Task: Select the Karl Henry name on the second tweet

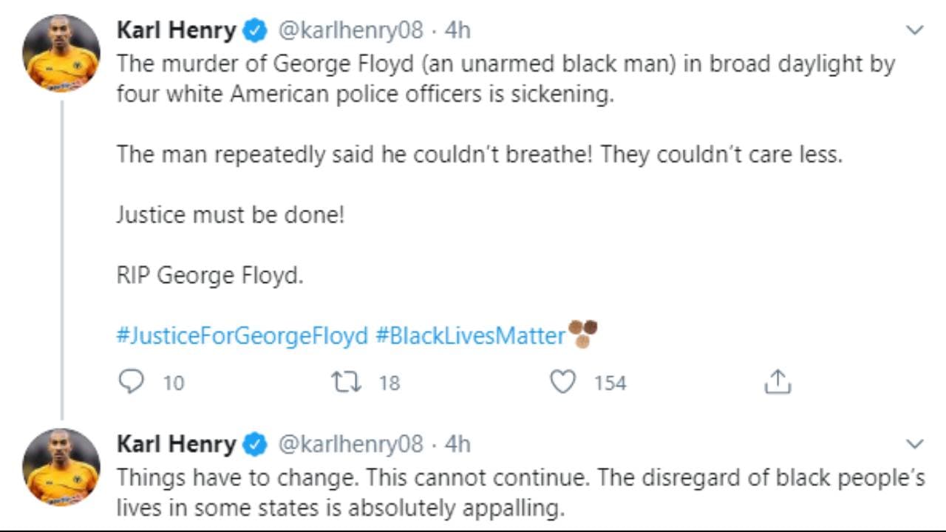Action: tap(177, 444)
